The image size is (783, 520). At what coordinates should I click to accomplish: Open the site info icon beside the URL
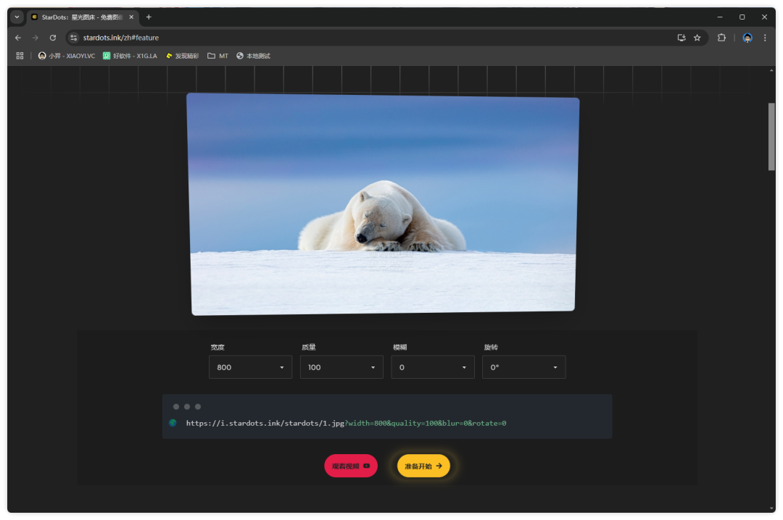click(x=73, y=38)
